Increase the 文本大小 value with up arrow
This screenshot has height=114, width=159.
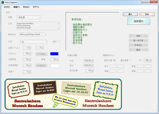pyautogui.click(x=30, y=53)
